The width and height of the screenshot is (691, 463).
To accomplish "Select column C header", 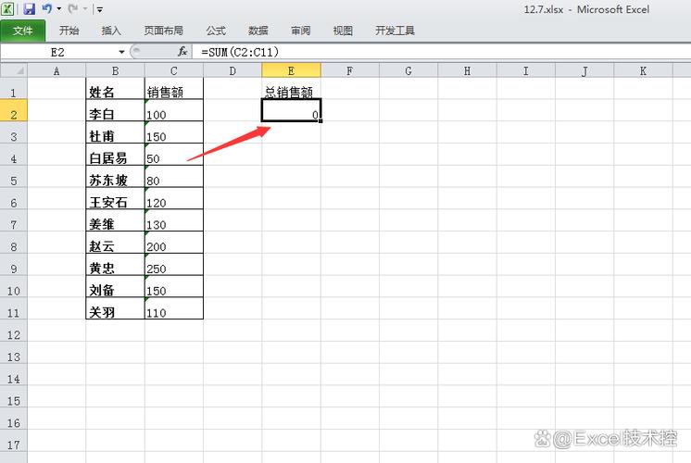I will (173, 70).
